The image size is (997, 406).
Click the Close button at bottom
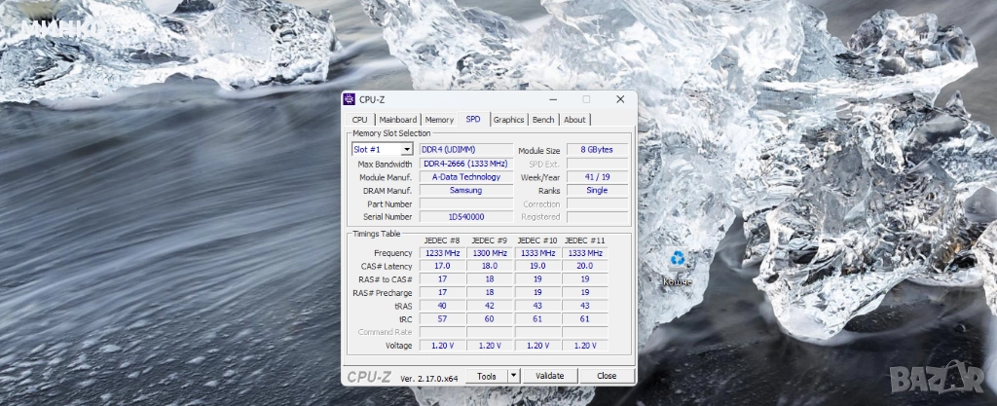607,375
